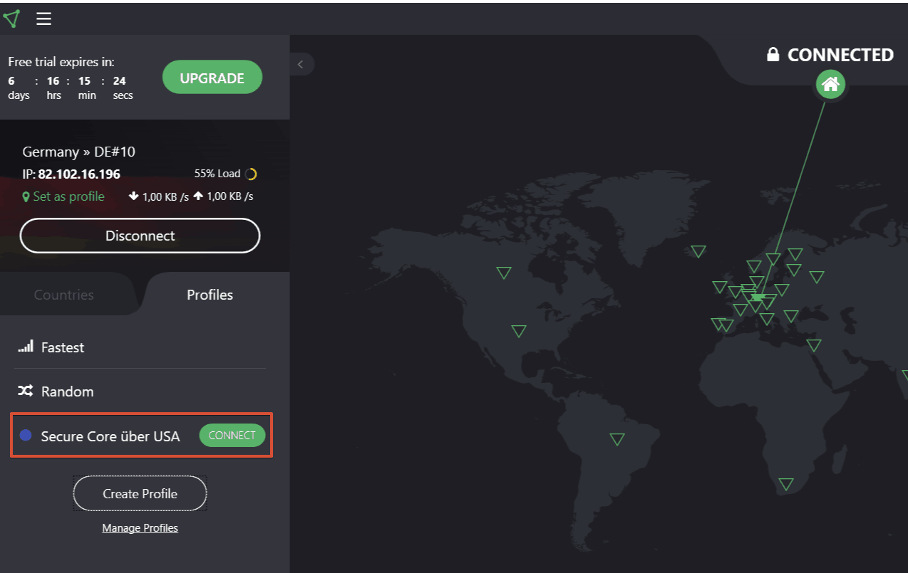Image resolution: width=908 pixels, height=573 pixels.
Task: Click the Set as profile link
Action: [68, 196]
